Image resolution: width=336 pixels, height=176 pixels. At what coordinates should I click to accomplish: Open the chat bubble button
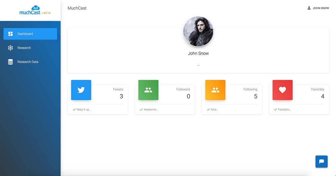click(321, 161)
